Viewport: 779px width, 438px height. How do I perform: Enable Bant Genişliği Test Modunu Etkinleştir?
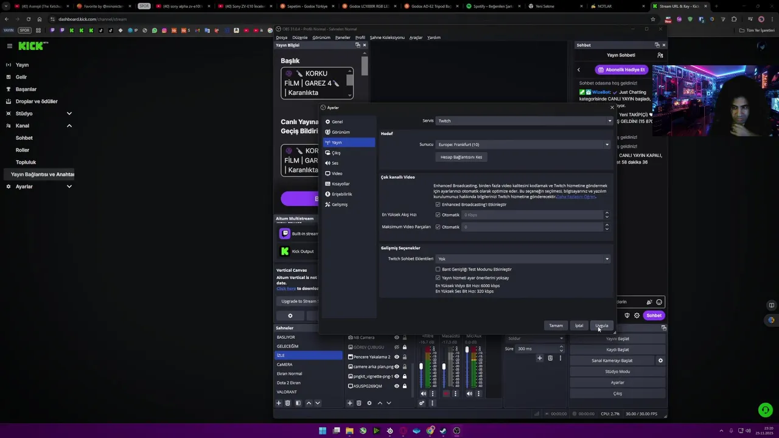(438, 269)
